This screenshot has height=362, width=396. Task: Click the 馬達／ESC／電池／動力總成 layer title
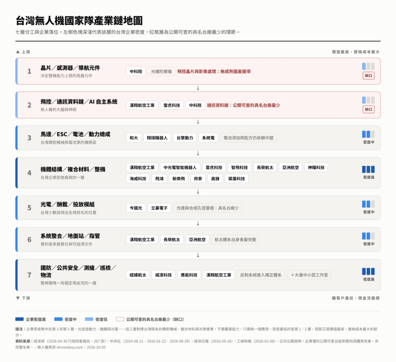pyautogui.click(x=75, y=134)
